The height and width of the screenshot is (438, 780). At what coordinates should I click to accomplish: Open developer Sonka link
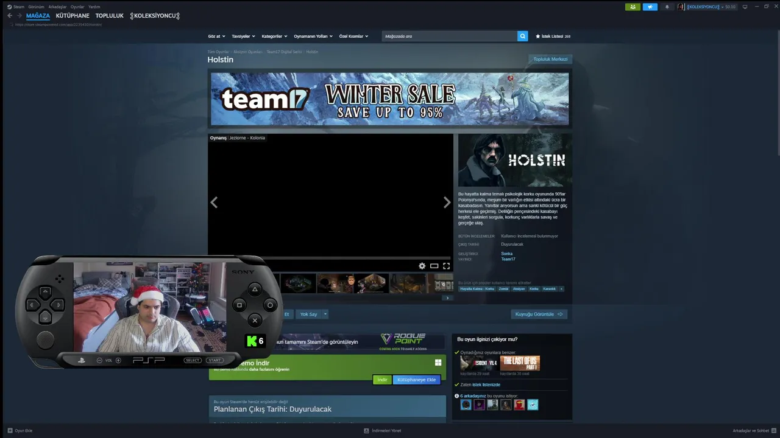(x=506, y=254)
